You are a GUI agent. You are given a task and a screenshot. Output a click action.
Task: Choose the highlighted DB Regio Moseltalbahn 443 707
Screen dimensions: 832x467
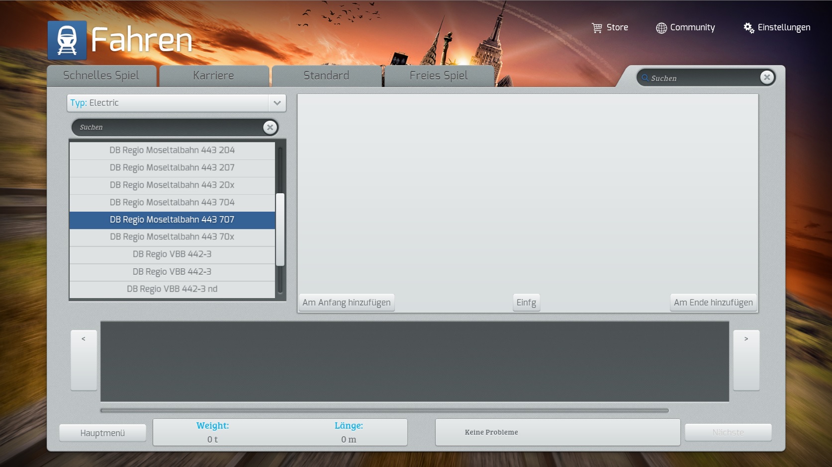tap(172, 220)
